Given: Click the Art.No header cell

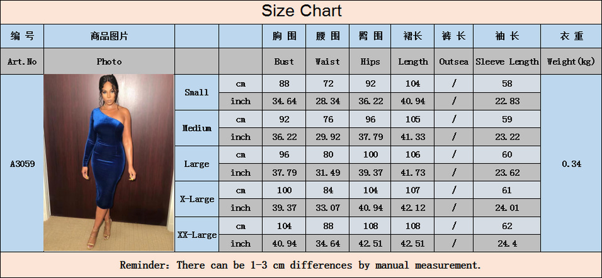Looking at the screenshot, I should [22, 62].
